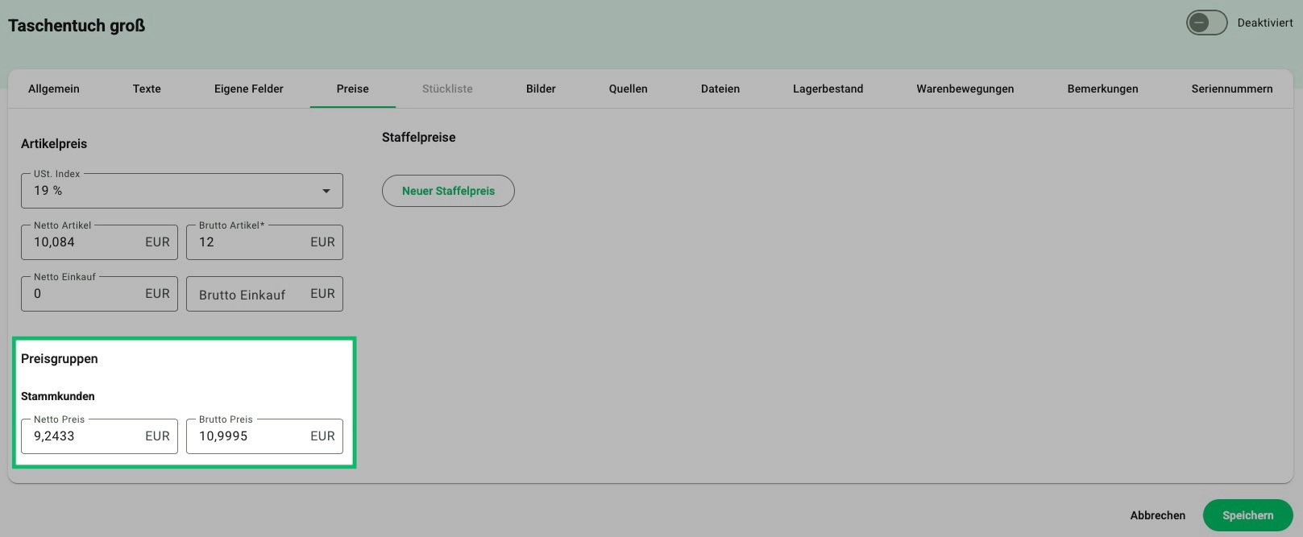1303x537 pixels.
Task: Focus the Stammkunden Brutto Preis field
Action: [x=264, y=436]
